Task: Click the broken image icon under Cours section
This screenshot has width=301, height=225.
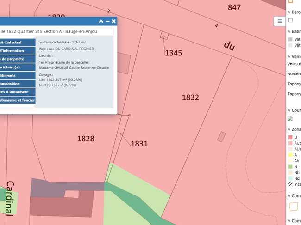Action: coord(290,119)
